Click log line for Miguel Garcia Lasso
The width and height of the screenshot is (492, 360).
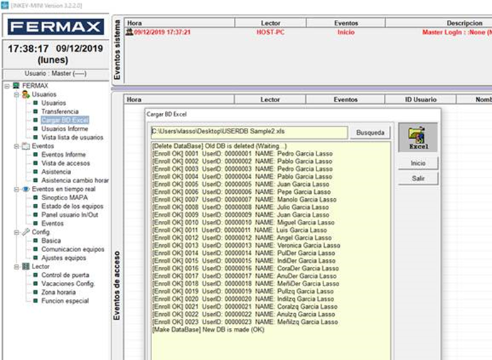coord(243,222)
